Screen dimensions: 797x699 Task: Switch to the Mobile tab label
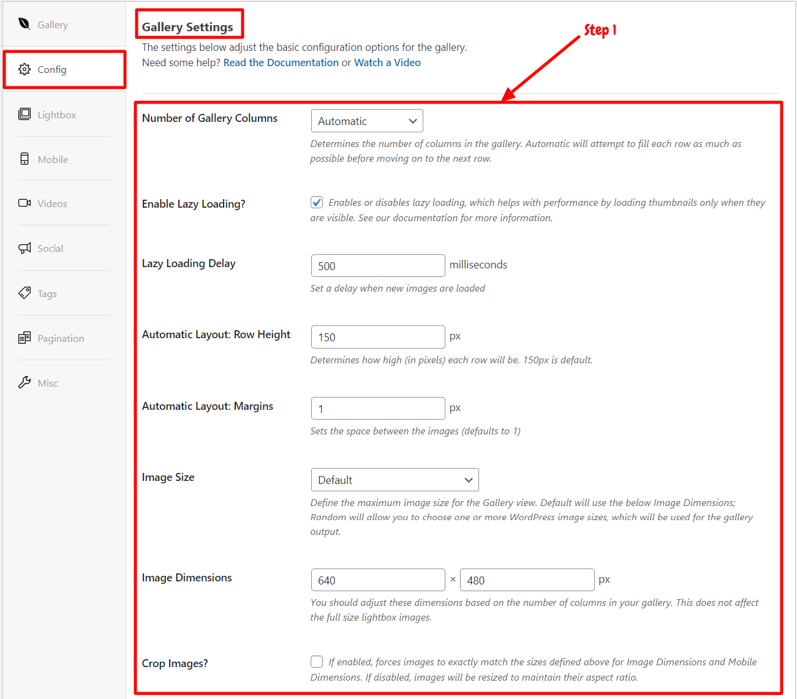tap(53, 160)
